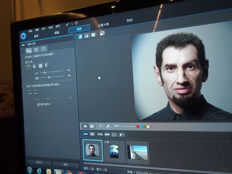Open the filter flag dropdown in filmstrip bar
Viewport: 232px width, 174px height.
108,135
